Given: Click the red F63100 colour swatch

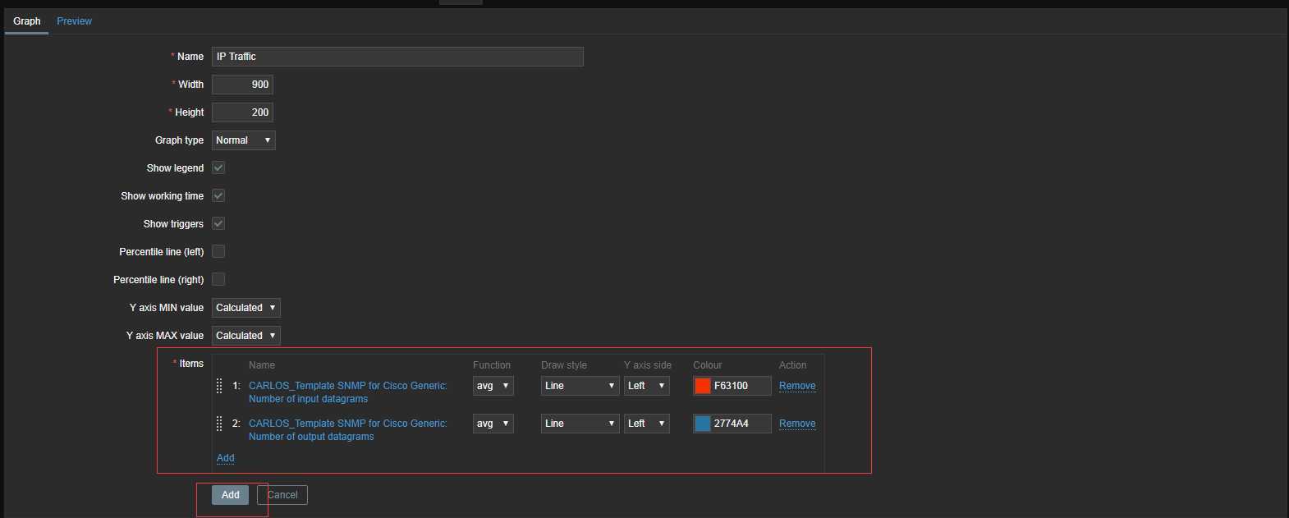Looking at the screenshot, I should [x=703, y=386].
